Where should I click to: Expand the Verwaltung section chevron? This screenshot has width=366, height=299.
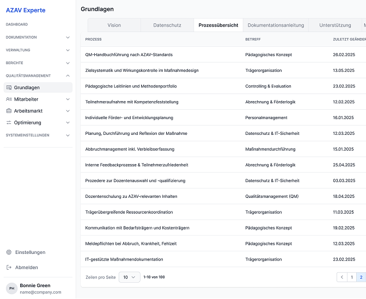coord(68,51)
